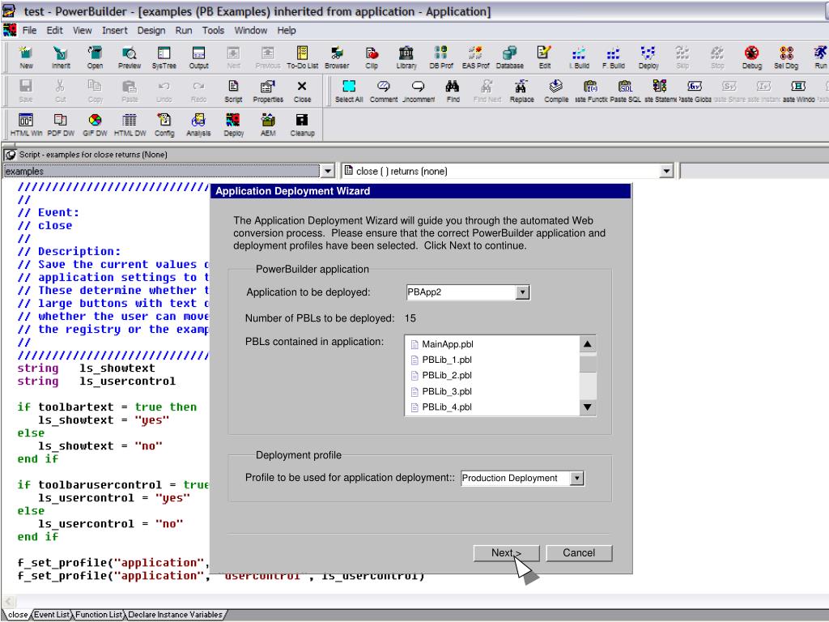Click the Paste SQL icon

pyautogui.click(x=626, y=91)
